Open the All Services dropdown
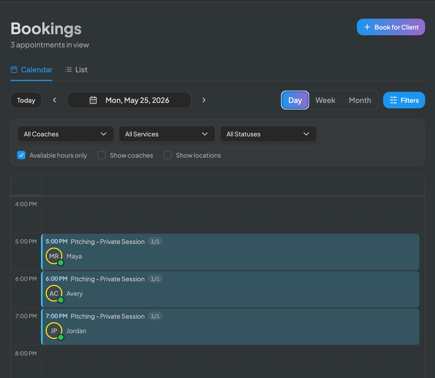The height and width of the screenshot is (378, 435). click(x=167, y=134)
